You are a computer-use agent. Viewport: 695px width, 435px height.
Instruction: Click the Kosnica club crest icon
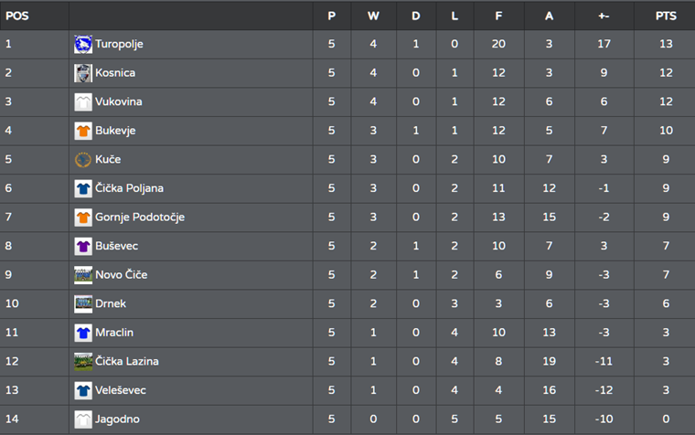[83, 73]
